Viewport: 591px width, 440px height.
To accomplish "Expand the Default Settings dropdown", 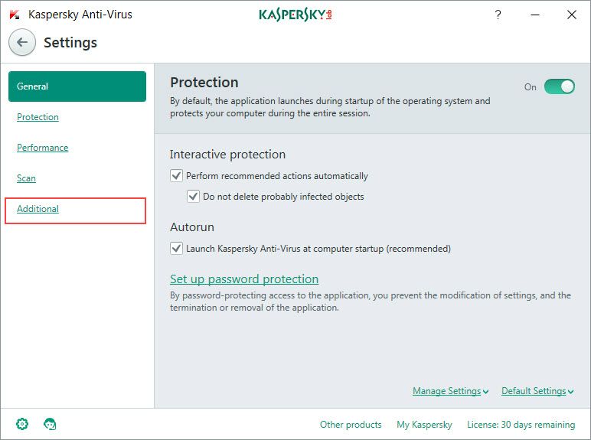I will click(x=538, y=391).
